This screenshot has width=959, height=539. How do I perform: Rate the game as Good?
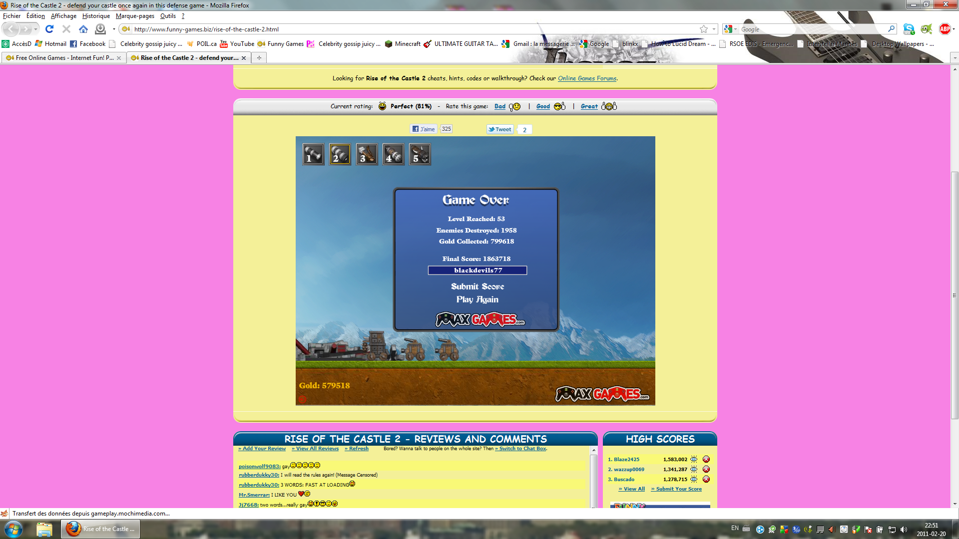(543, 106)
